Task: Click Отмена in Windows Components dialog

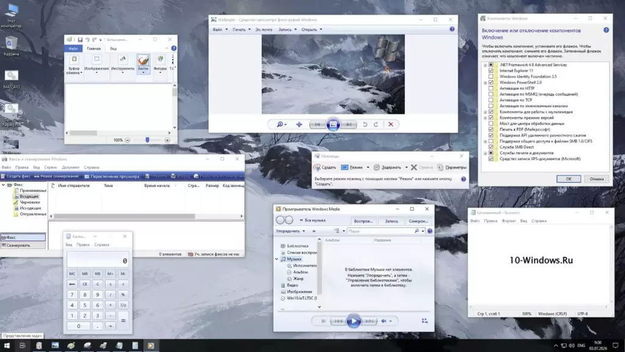Action: click(597, 179)
